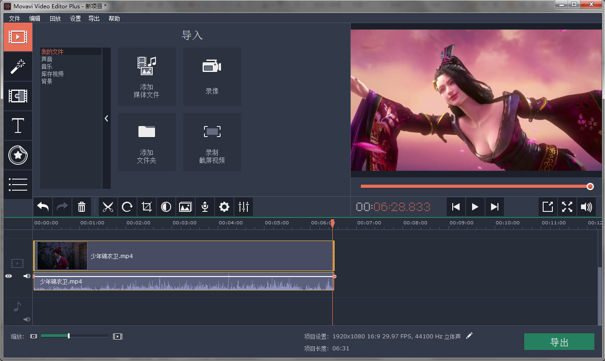605x361 pixels.
Task: Zoom in timeline with large film icon
Action: click(118, 337)
